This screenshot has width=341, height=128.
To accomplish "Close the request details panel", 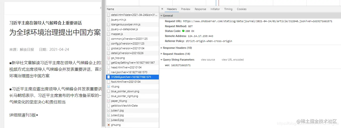I will point(162,9).
